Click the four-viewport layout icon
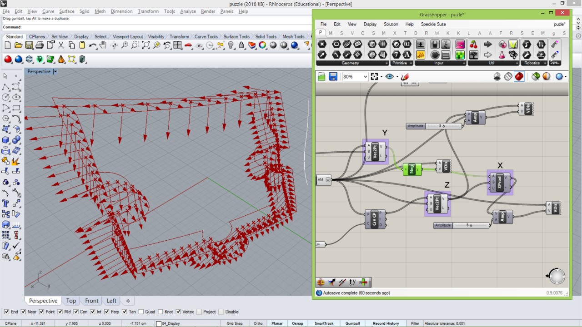The image size is (582, 327). point(178,45)
